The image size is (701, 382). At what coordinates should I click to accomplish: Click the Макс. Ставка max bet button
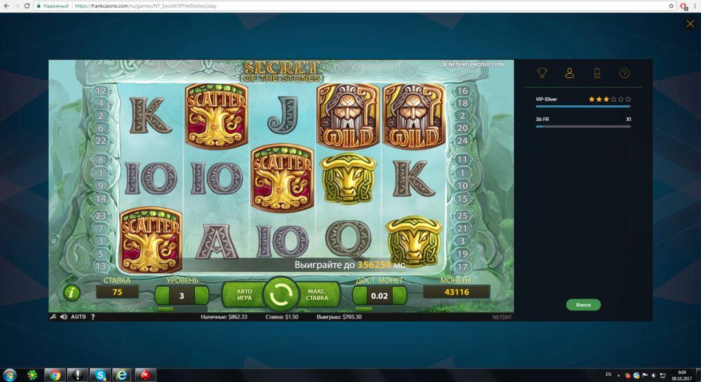pos(317,295)
